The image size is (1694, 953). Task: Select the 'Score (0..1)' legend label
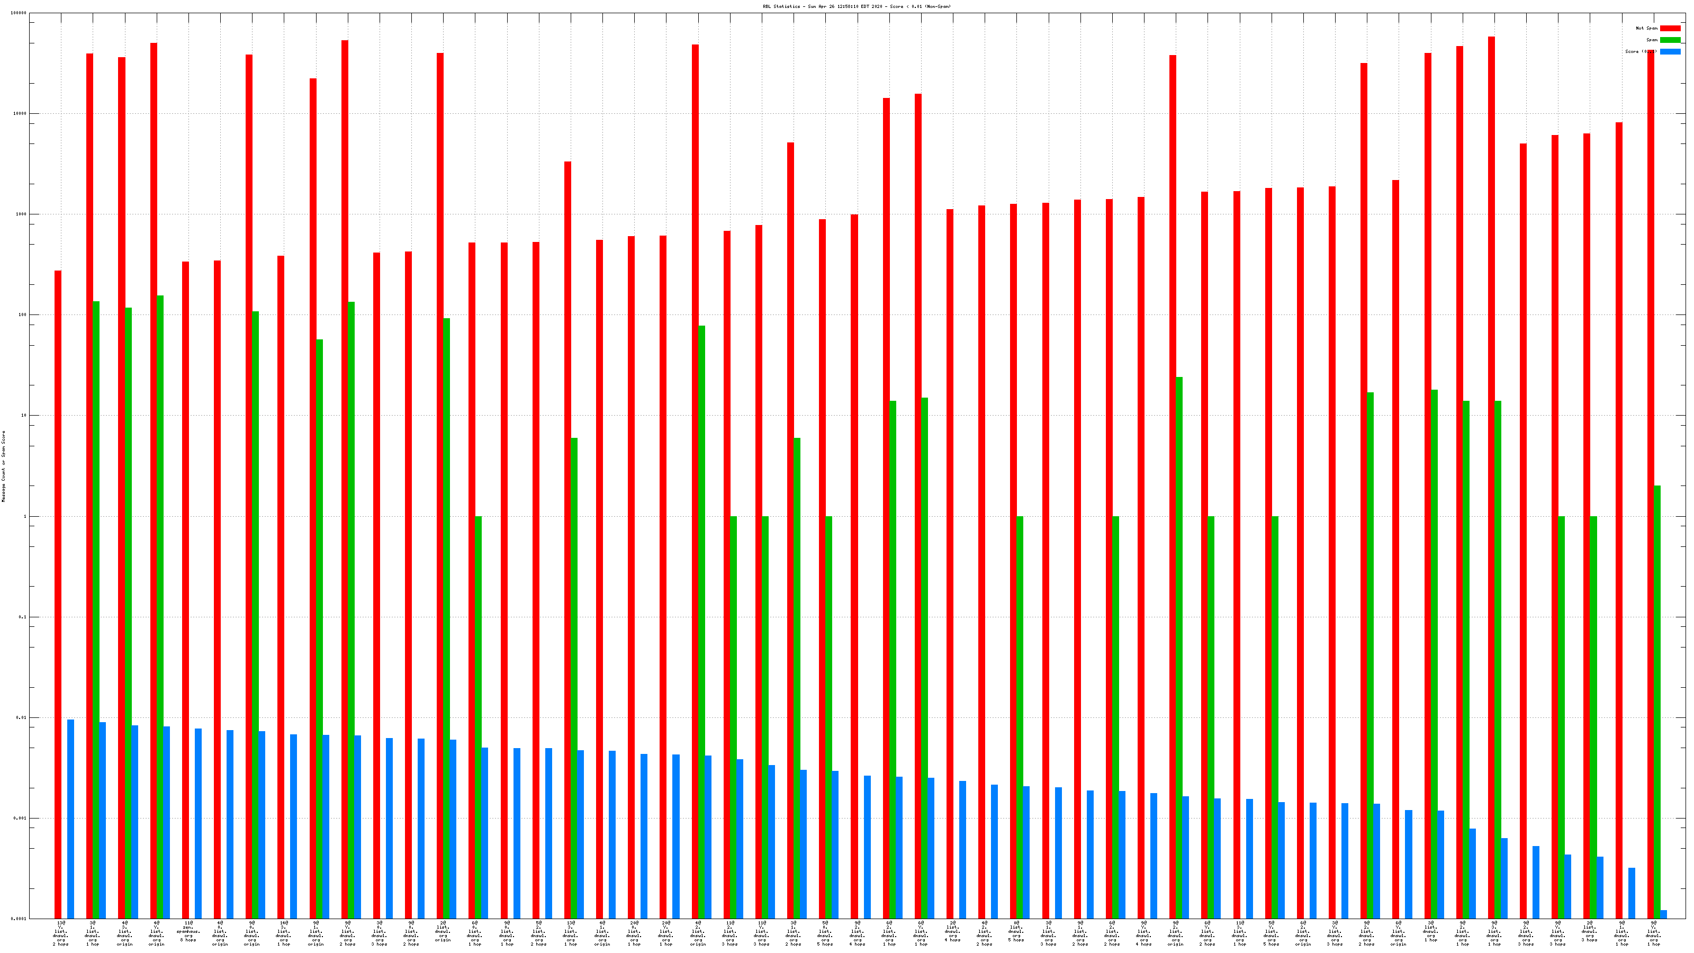coord(1640,51)
